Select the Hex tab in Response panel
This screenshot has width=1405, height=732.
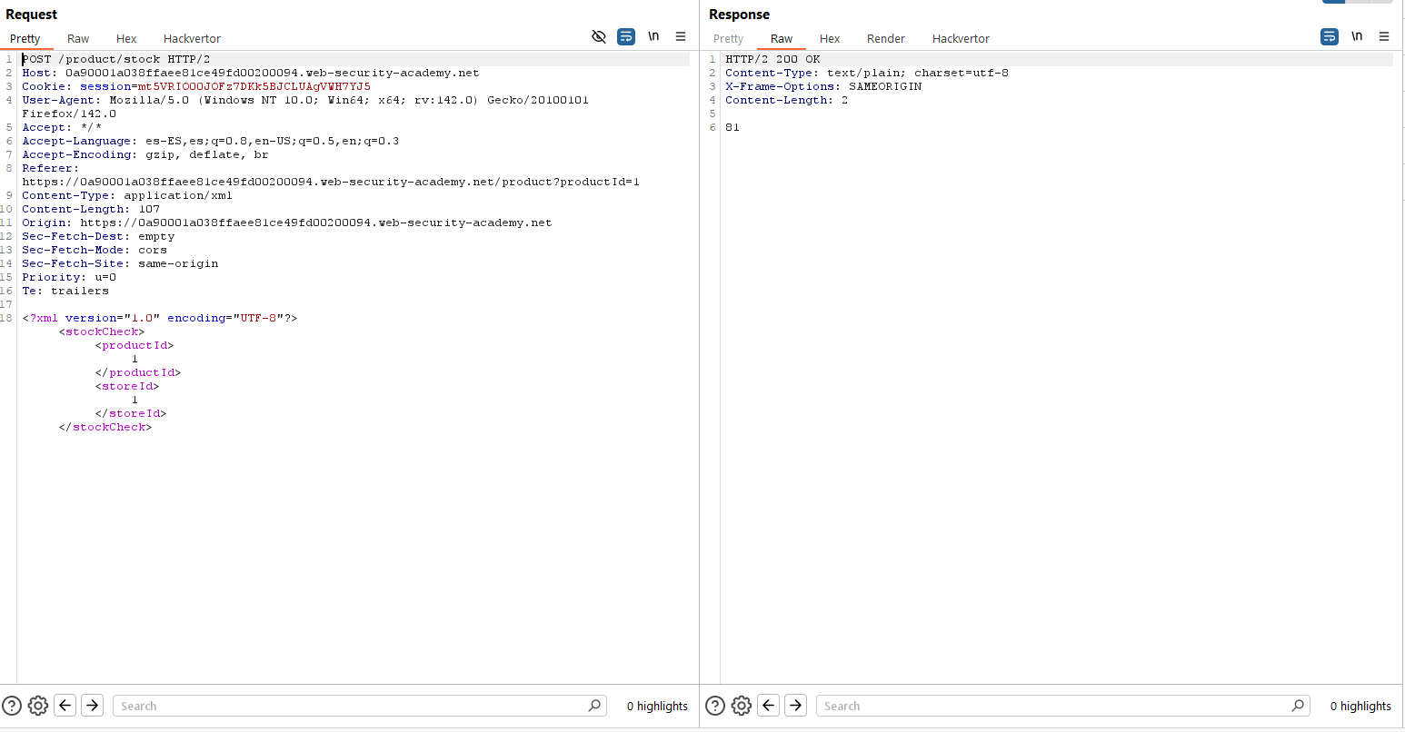pyautogui.click(x=830, y=39)
